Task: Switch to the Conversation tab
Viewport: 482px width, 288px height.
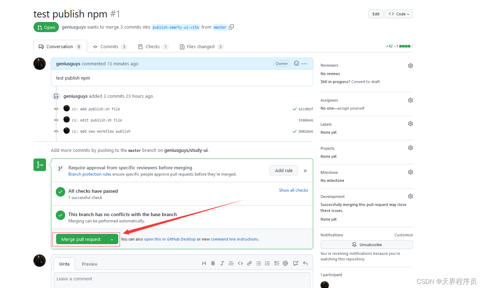Action: click(60, 46)
